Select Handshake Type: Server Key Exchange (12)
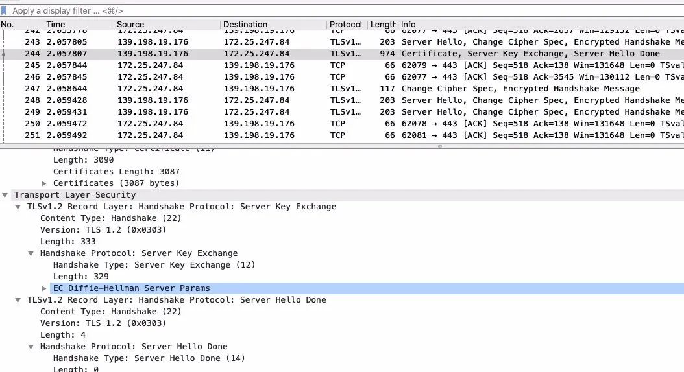The height and width of the screenshot is (372, 684). pyautogui.click(x=154, y=265)
